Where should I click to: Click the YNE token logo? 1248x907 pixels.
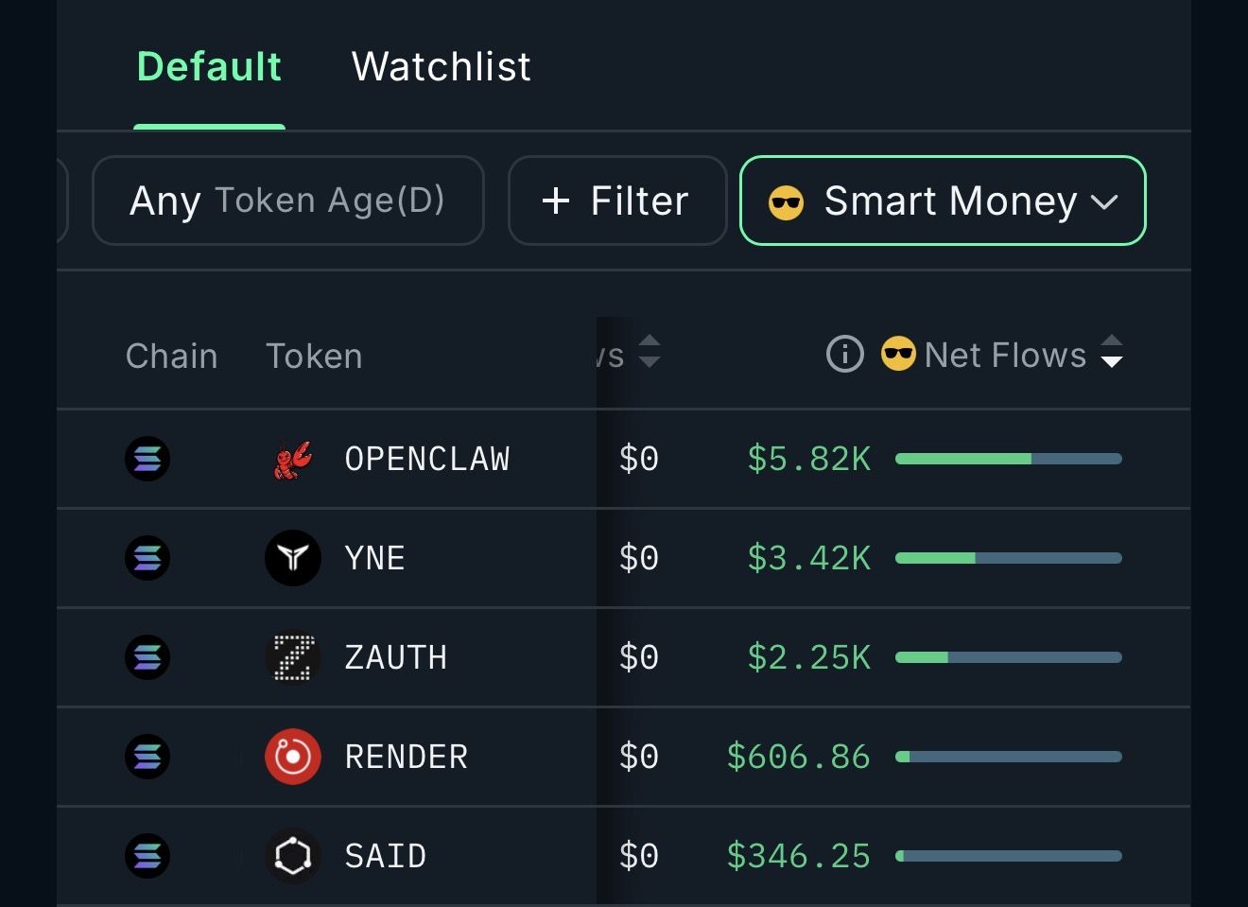tap(293, 558)
